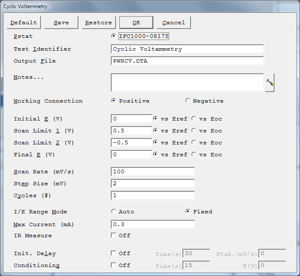Click the Test Identifier label
The width and height of the screenshot is (300, 276).
point(42,49)
